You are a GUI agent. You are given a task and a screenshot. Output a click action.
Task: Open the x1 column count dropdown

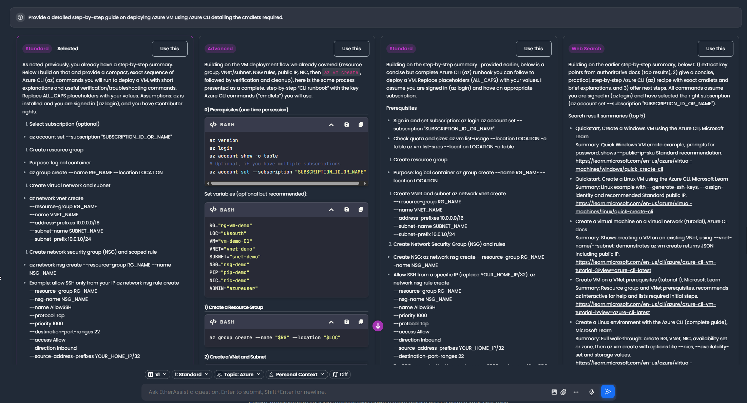tap(158, 374)
